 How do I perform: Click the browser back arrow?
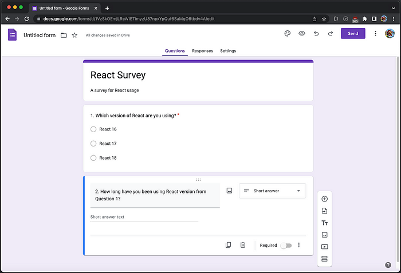pos(7,19)
